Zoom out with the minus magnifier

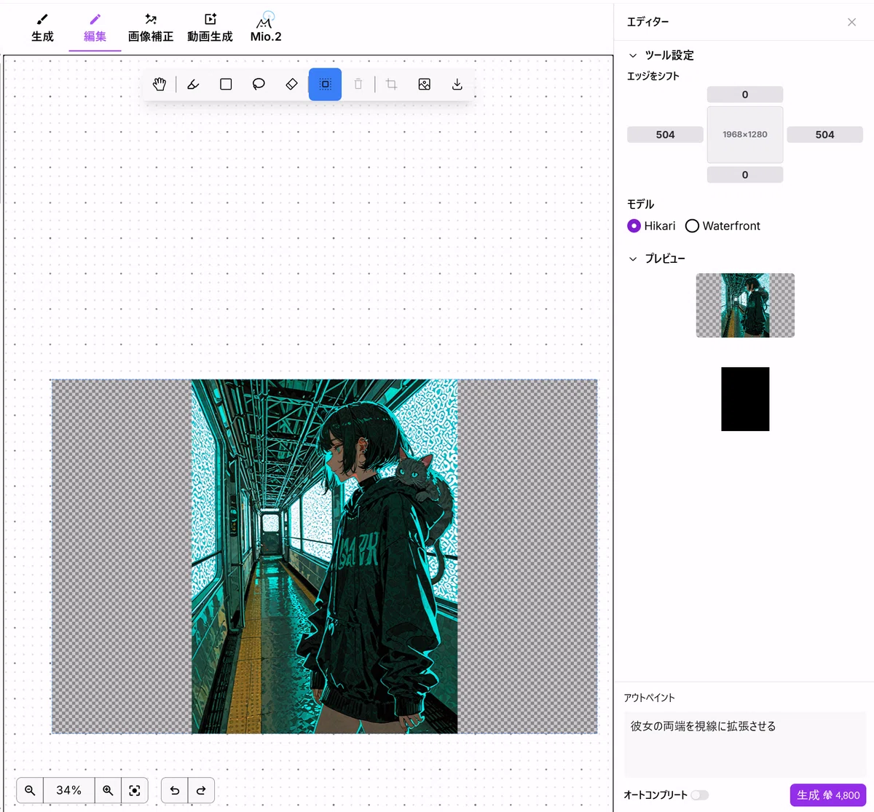pyautogui.click(x=30, y=790)
